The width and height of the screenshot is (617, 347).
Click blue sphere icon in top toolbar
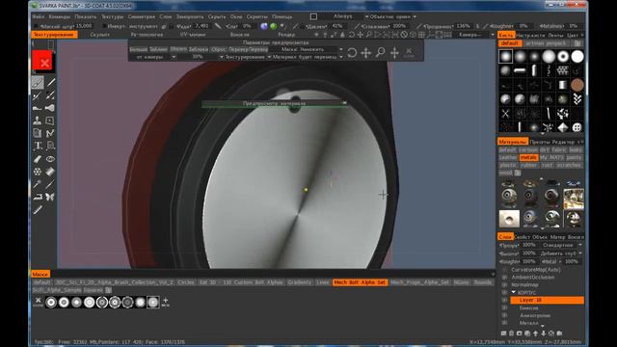(x=264, y=26)
